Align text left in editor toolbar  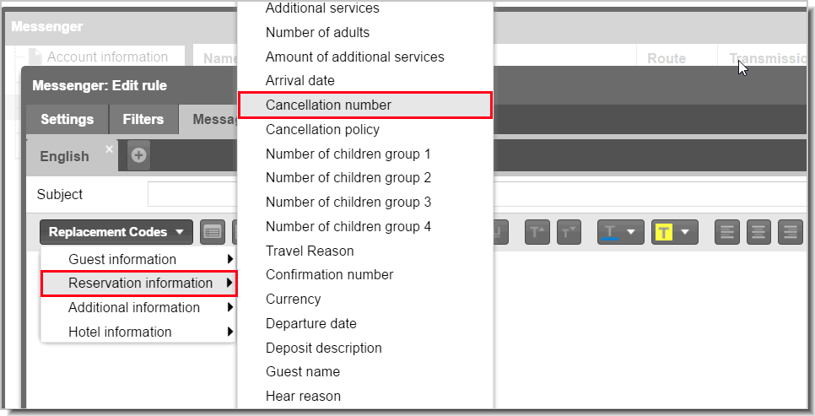tap(727, 232)
